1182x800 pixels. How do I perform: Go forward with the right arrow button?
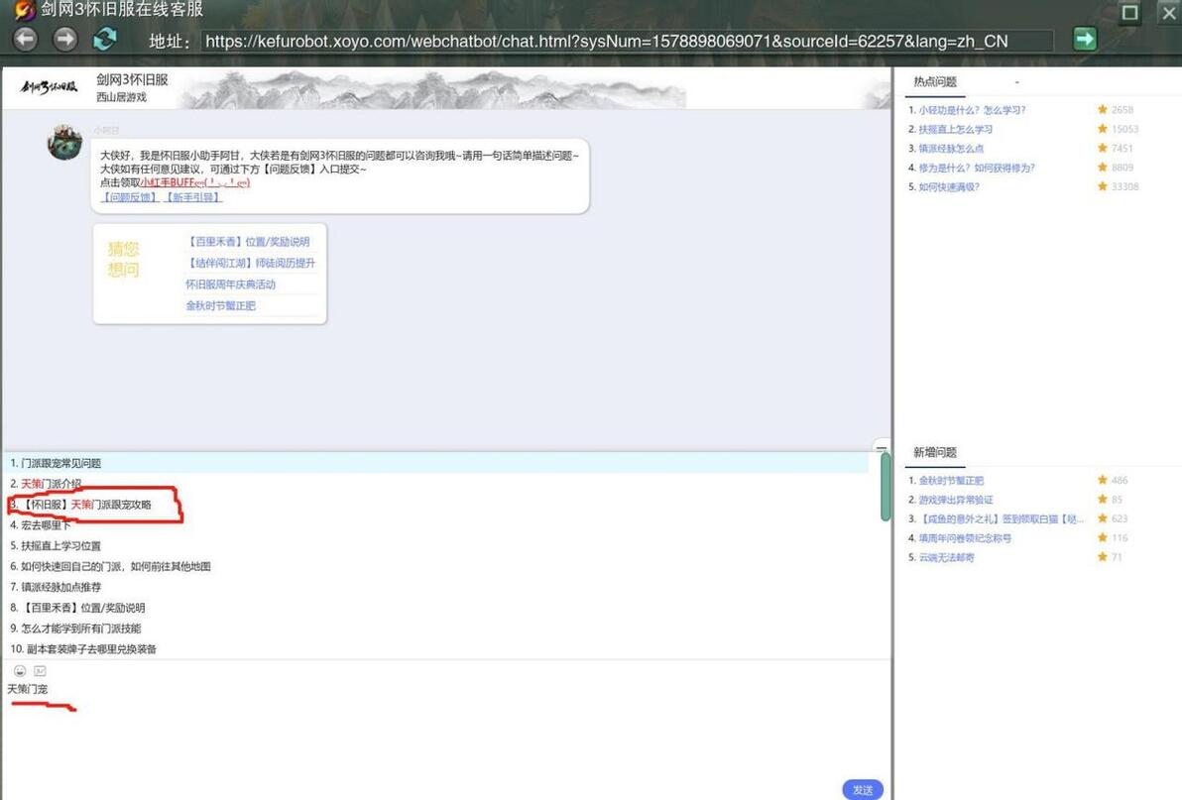[65, 39]
